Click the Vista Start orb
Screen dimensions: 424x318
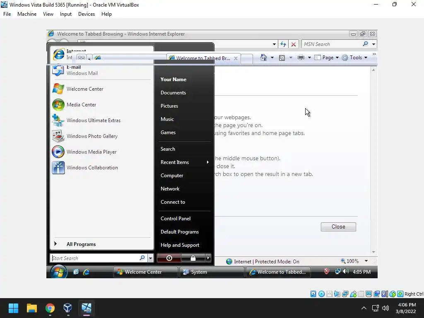[x=59, y=272]
